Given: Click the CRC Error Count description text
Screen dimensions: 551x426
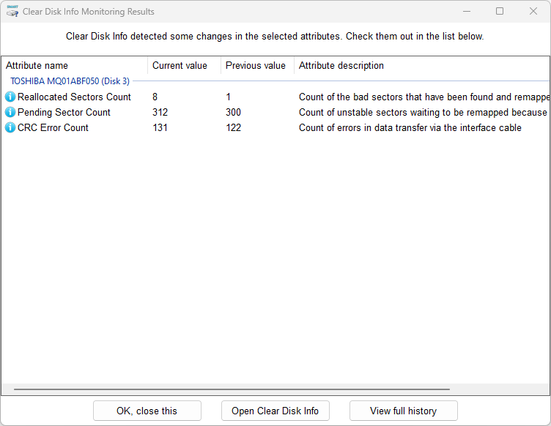Looking at the screenshot, I should 410,127.
